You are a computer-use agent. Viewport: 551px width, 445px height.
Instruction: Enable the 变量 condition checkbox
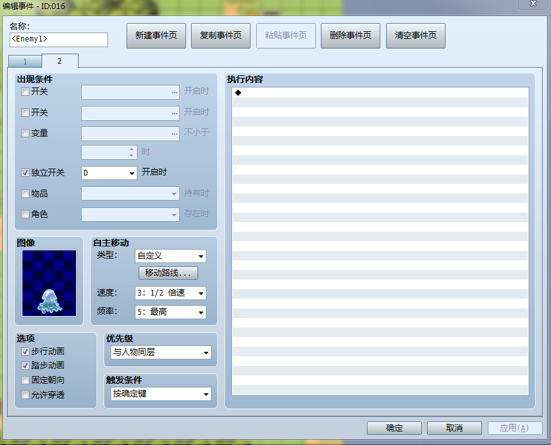click(25, 133)
